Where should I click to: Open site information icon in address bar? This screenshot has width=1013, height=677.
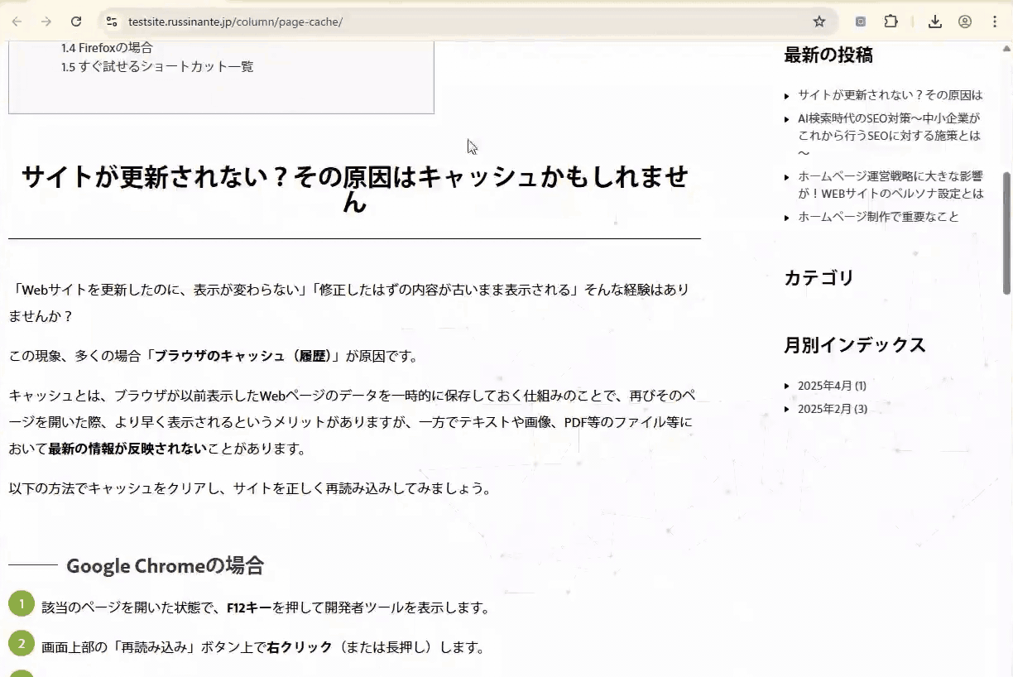[x=112, y=22]
